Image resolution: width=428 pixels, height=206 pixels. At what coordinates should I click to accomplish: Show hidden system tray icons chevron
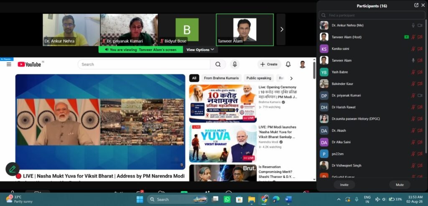pos(339,199)
